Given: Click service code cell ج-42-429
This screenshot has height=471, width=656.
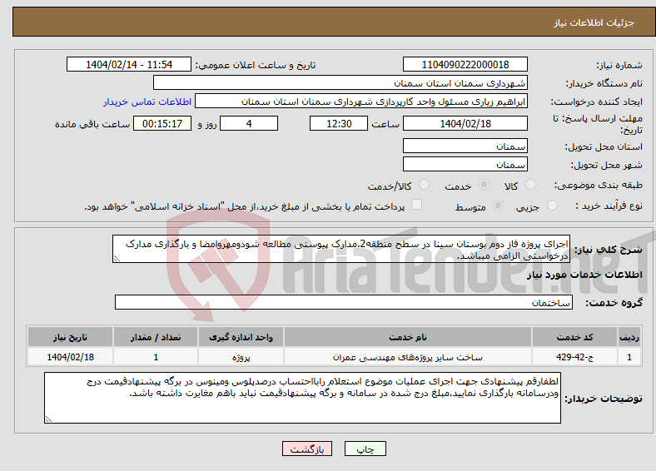Looking at the screenshot, I should [x=575, y=357].
